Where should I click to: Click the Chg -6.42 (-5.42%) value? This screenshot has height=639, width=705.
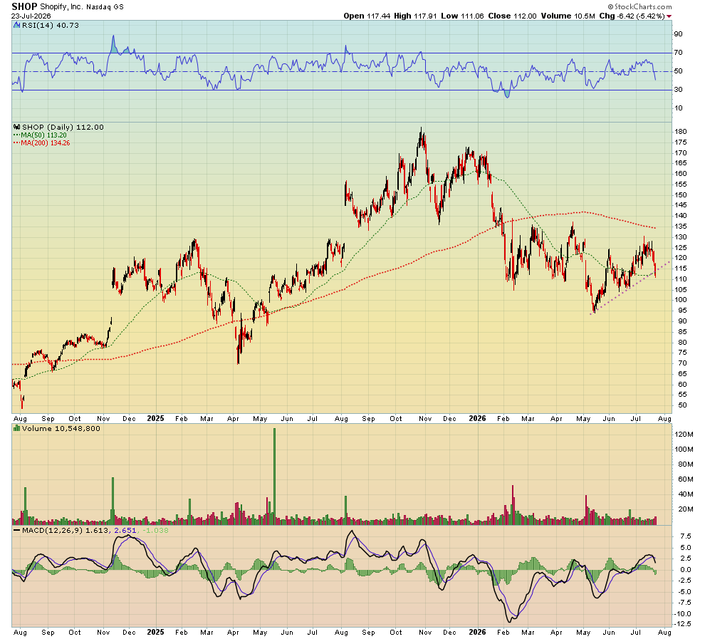632,16
